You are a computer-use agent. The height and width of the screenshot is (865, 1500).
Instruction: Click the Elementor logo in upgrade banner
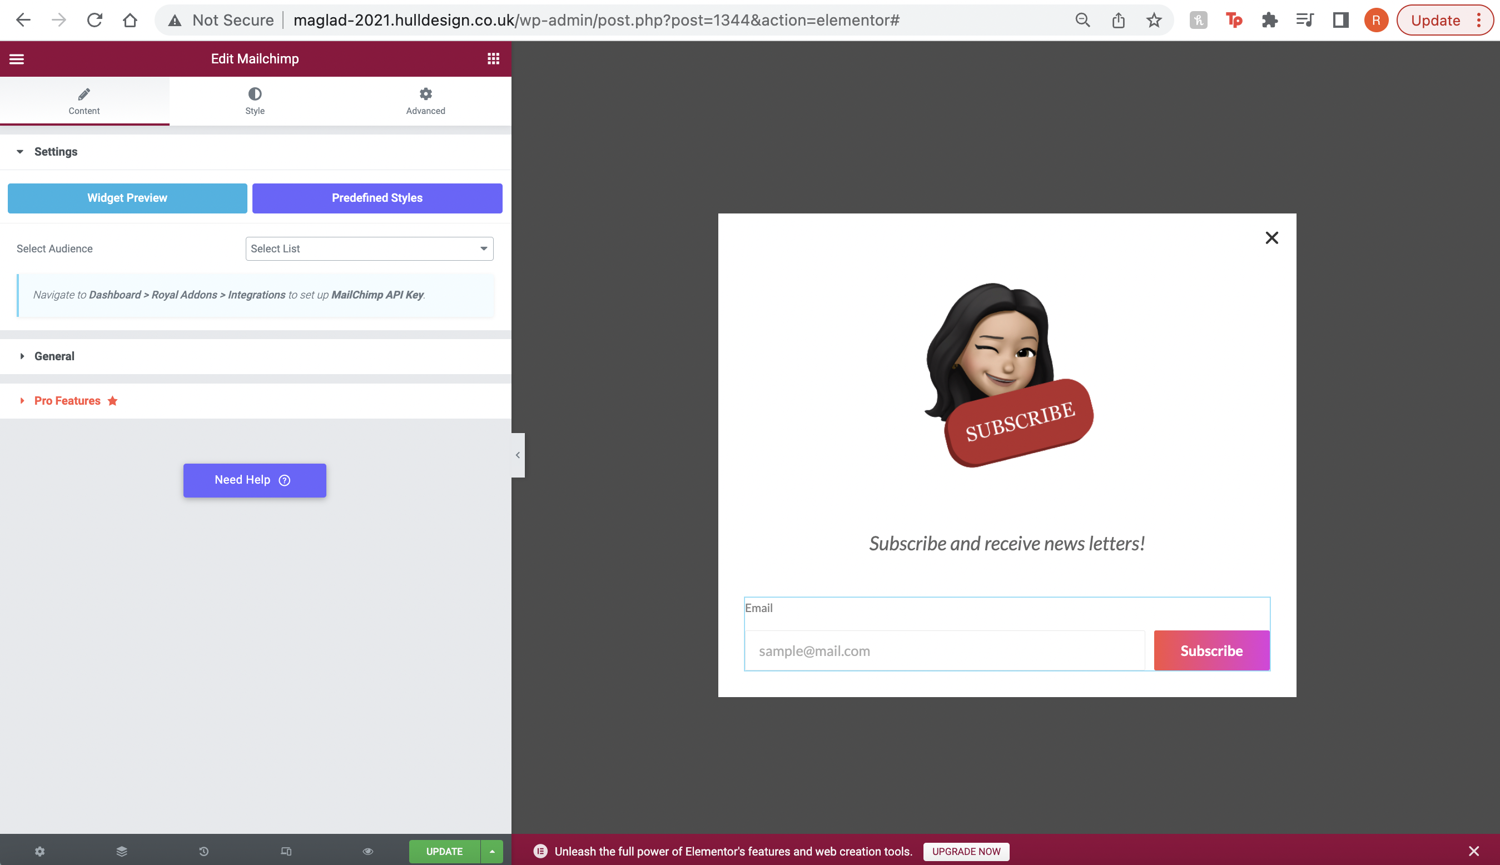click(540, 851)
